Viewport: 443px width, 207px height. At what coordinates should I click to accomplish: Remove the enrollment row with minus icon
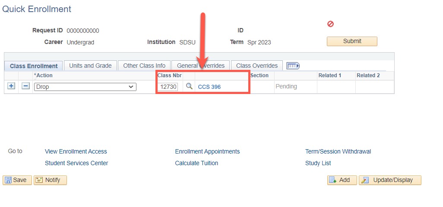coord(26,86)
